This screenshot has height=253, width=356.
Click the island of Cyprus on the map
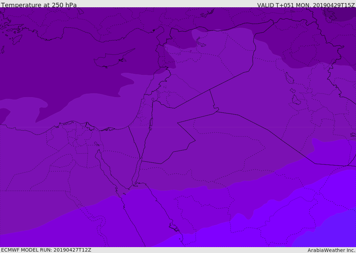(114, 59)
